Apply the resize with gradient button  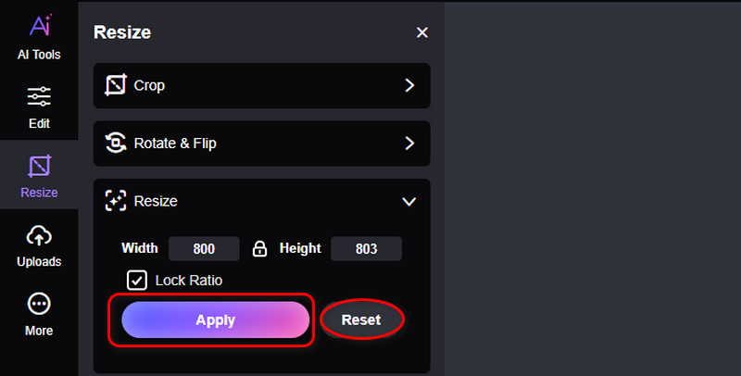[216, 320]
